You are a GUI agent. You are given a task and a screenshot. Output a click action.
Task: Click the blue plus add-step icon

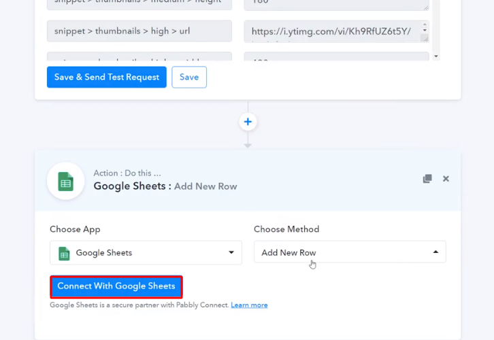point(248,122)
